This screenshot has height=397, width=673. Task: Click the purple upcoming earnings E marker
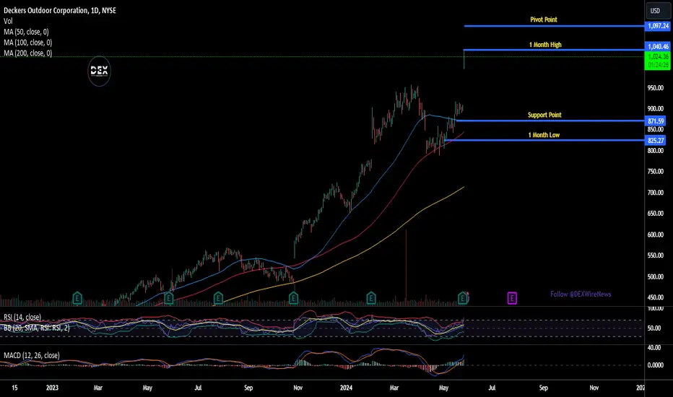[x=512, y=298]
